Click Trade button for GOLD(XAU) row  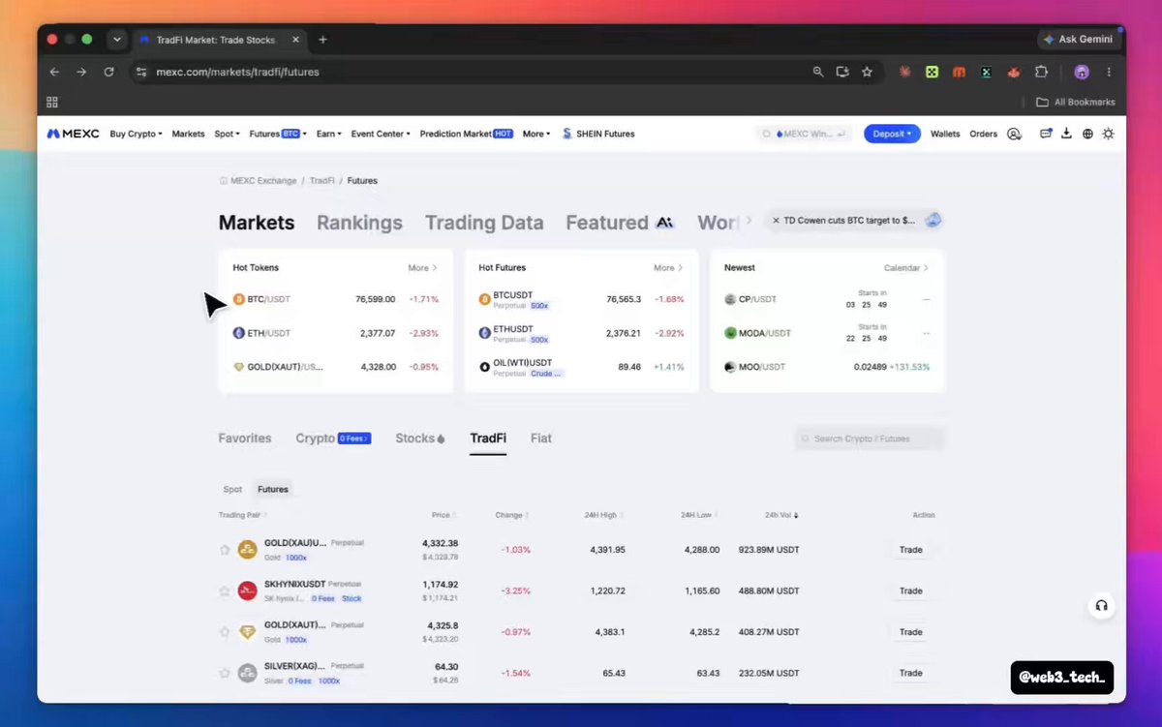pyautogui.click(x=910, y=550)
